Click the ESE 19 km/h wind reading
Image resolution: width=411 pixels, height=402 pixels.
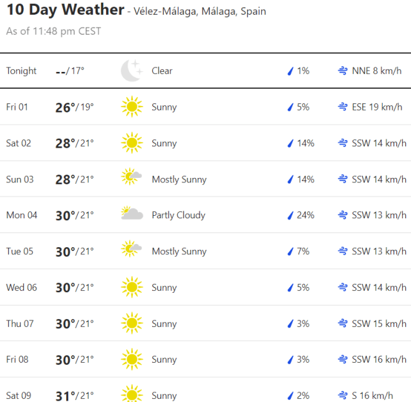(377, 107)
